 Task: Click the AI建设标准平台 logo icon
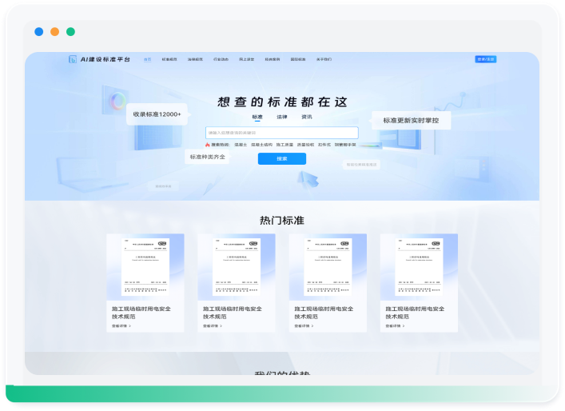[73, 59]
